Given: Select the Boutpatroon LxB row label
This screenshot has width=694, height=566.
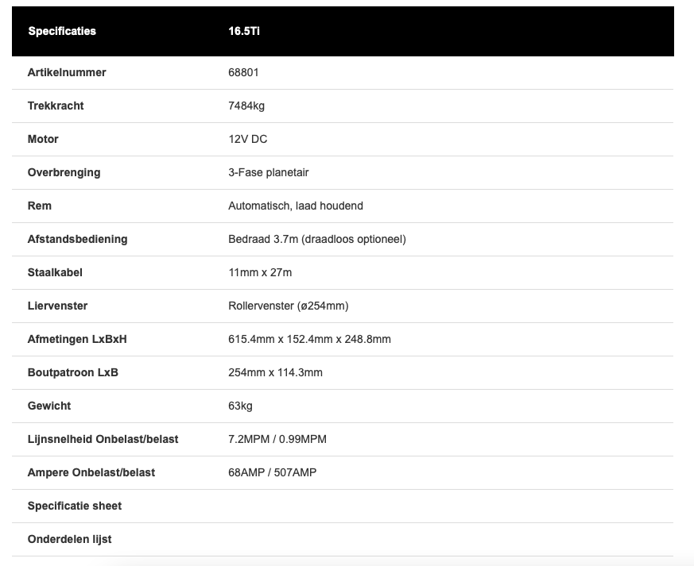Looking at the screenshot, I should click(x=73, y=372).
